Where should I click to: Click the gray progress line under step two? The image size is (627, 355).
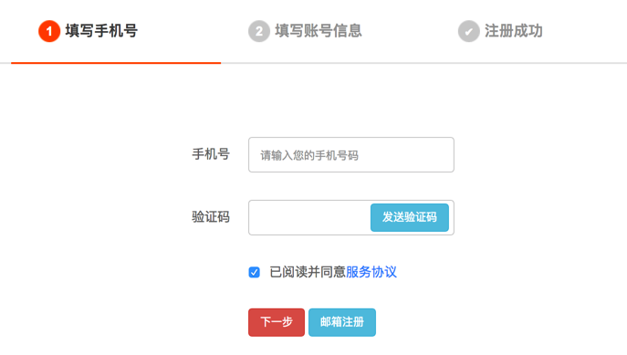[326, 63]
